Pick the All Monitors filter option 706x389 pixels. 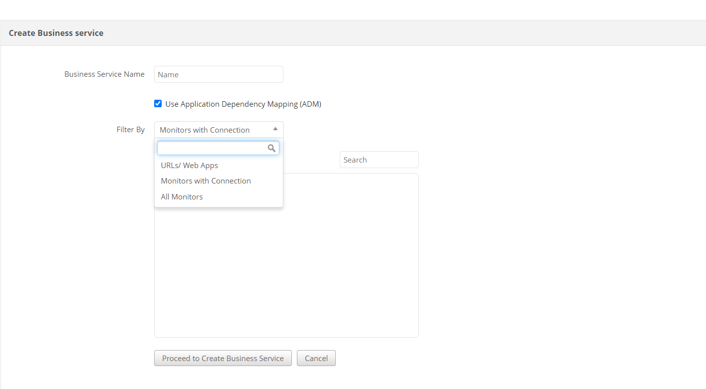click(x=182, y=197)
